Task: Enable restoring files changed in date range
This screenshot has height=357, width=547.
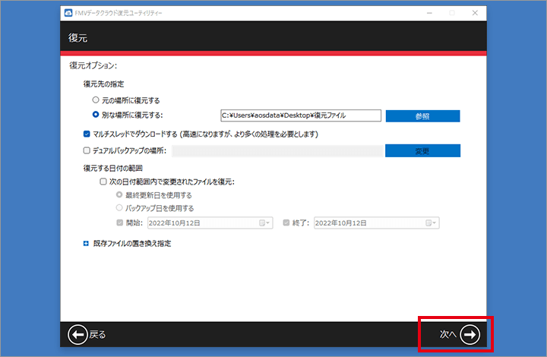Action: [103, 182]
